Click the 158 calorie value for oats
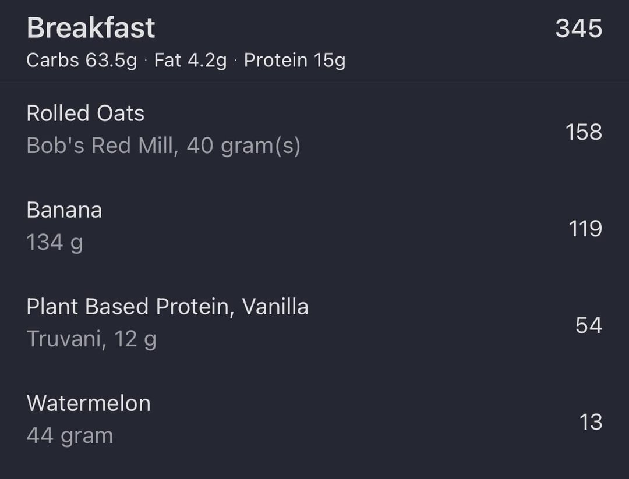 tap(584, 132)
